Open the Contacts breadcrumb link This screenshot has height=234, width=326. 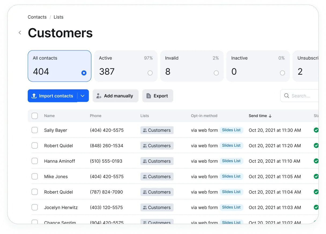click(x=37, y=17)
